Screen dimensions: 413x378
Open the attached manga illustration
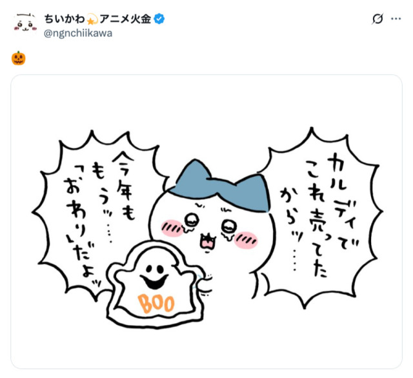point(206,221)
